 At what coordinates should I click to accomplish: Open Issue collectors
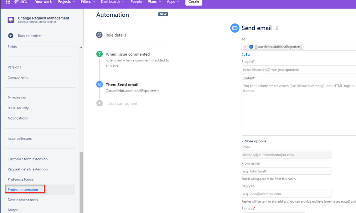point(20,138)
